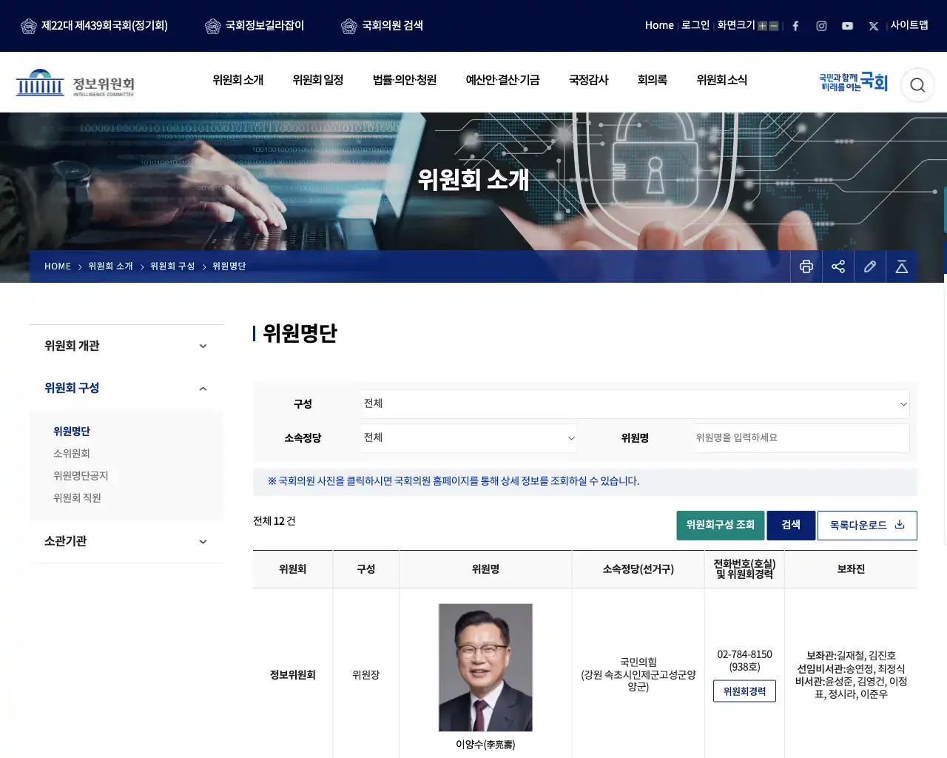Open the Instagram icon link

[x=821, y=26]
